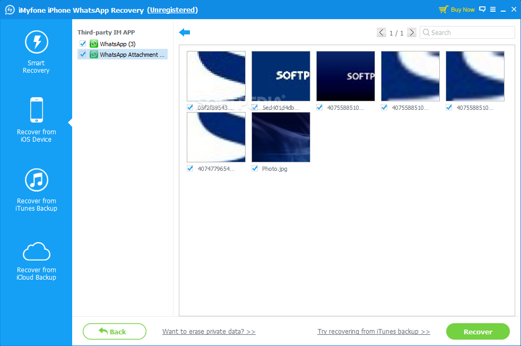Image resolution: width=521 pixels, height=346 pixels.
Task: Open the feedback chat icon in title bar
Action: (x=482, y=10)
